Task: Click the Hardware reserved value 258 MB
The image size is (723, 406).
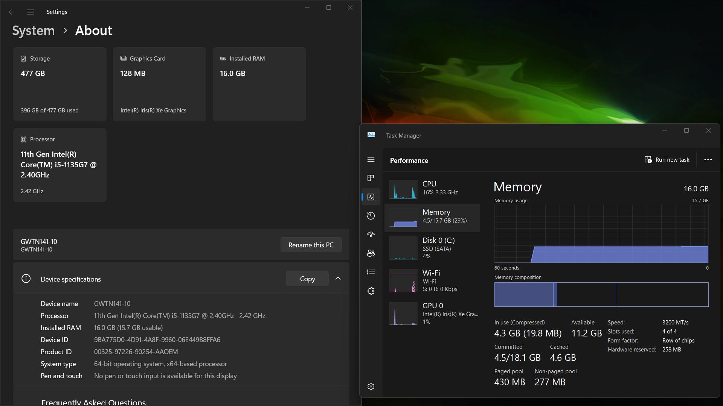Action: (672, 350)
